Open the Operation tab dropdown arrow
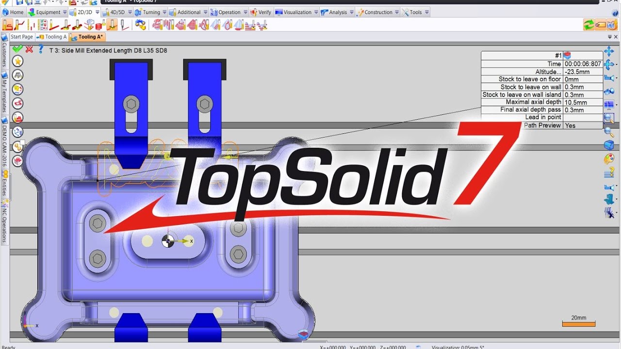 click(245, 12)
